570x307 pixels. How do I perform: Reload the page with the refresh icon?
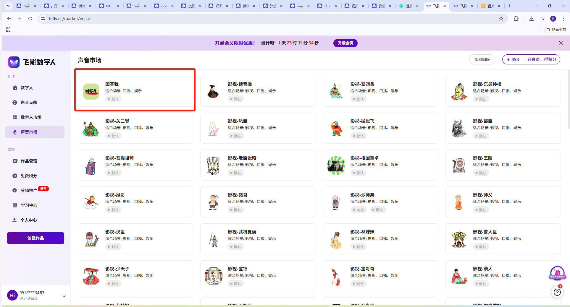[x=30, y=19]
